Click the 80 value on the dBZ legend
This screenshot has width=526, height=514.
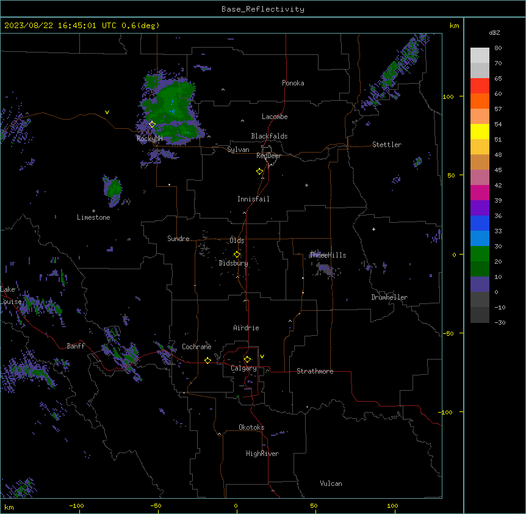(498, 48)
